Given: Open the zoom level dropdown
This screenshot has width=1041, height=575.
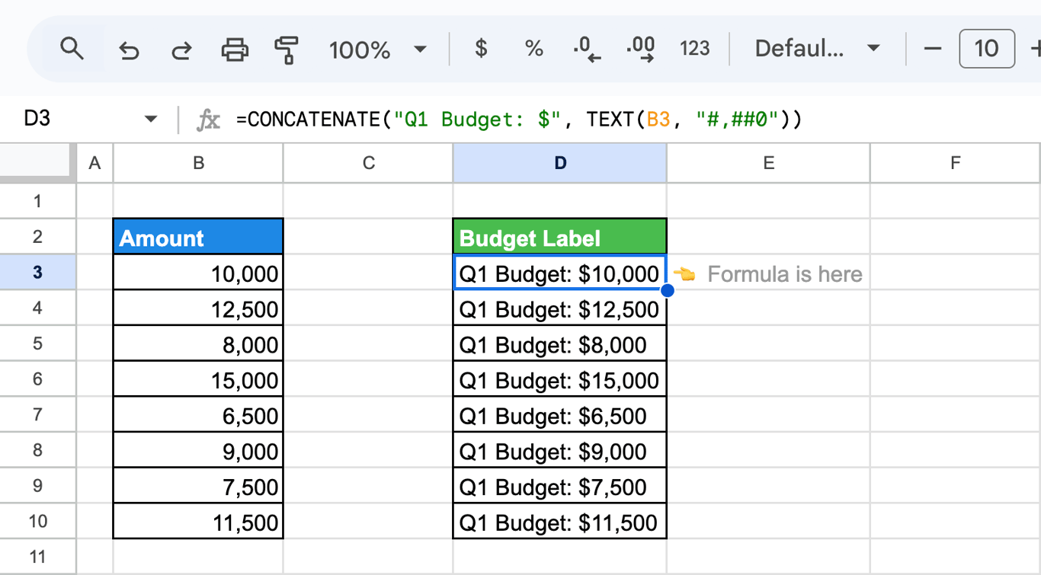Looking at the screenshot, I should [x=377, y=50].
